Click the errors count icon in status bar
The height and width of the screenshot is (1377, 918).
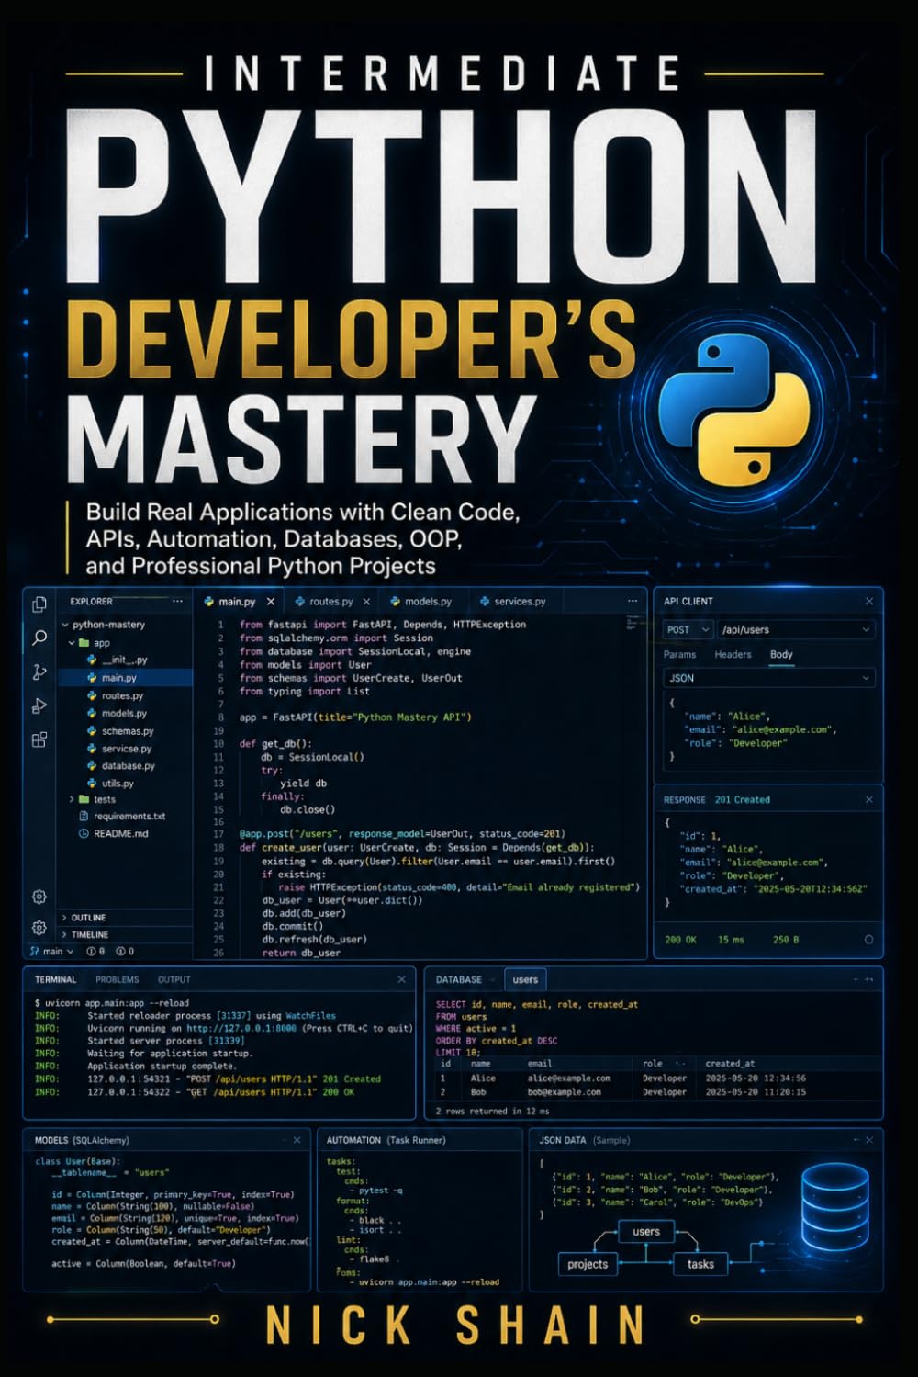(91, 952)
